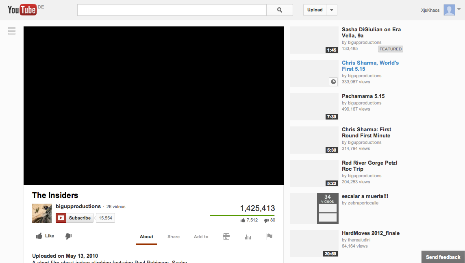This screenshot has width=465, height=263.
Task: Open Red River Gorge Petzl Roc Trip title
Action: [369, 166]
